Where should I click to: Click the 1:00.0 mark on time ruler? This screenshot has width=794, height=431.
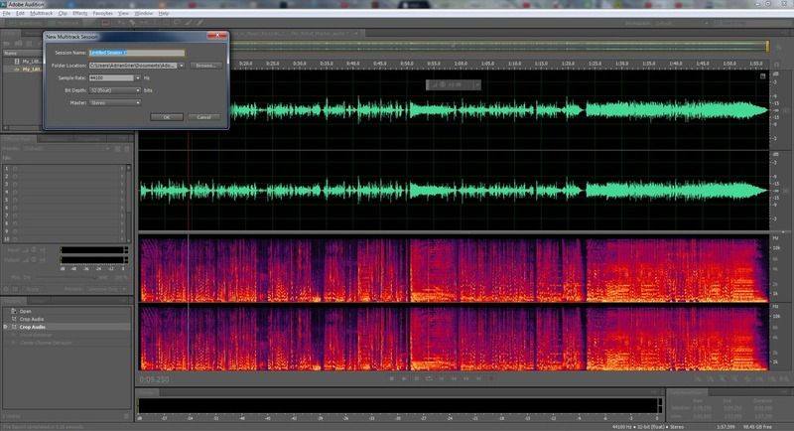coord(461,64)
